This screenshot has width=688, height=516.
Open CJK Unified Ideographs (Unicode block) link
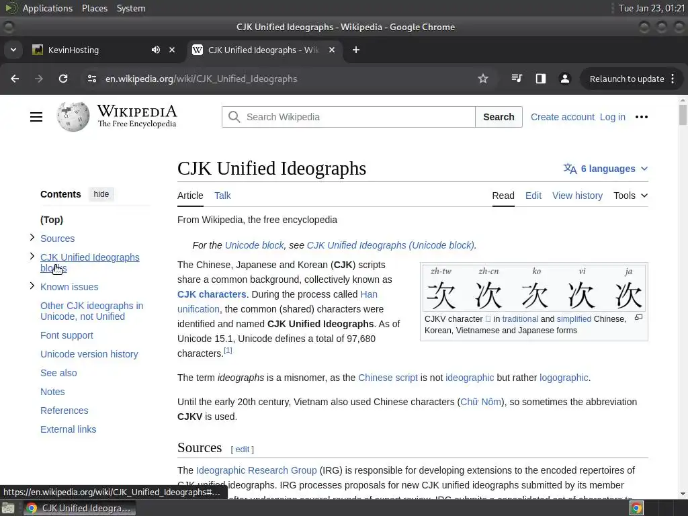pyautogui.click(x=390, y=245)
